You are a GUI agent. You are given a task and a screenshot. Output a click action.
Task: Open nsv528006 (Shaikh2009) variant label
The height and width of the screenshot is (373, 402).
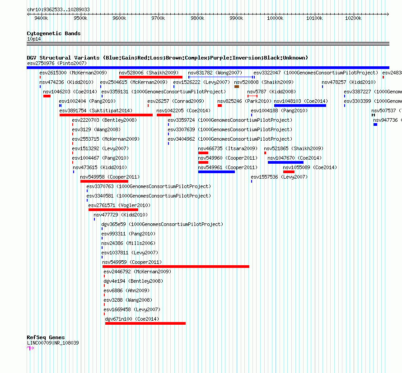pyautogui.click(x=149, y=73)
